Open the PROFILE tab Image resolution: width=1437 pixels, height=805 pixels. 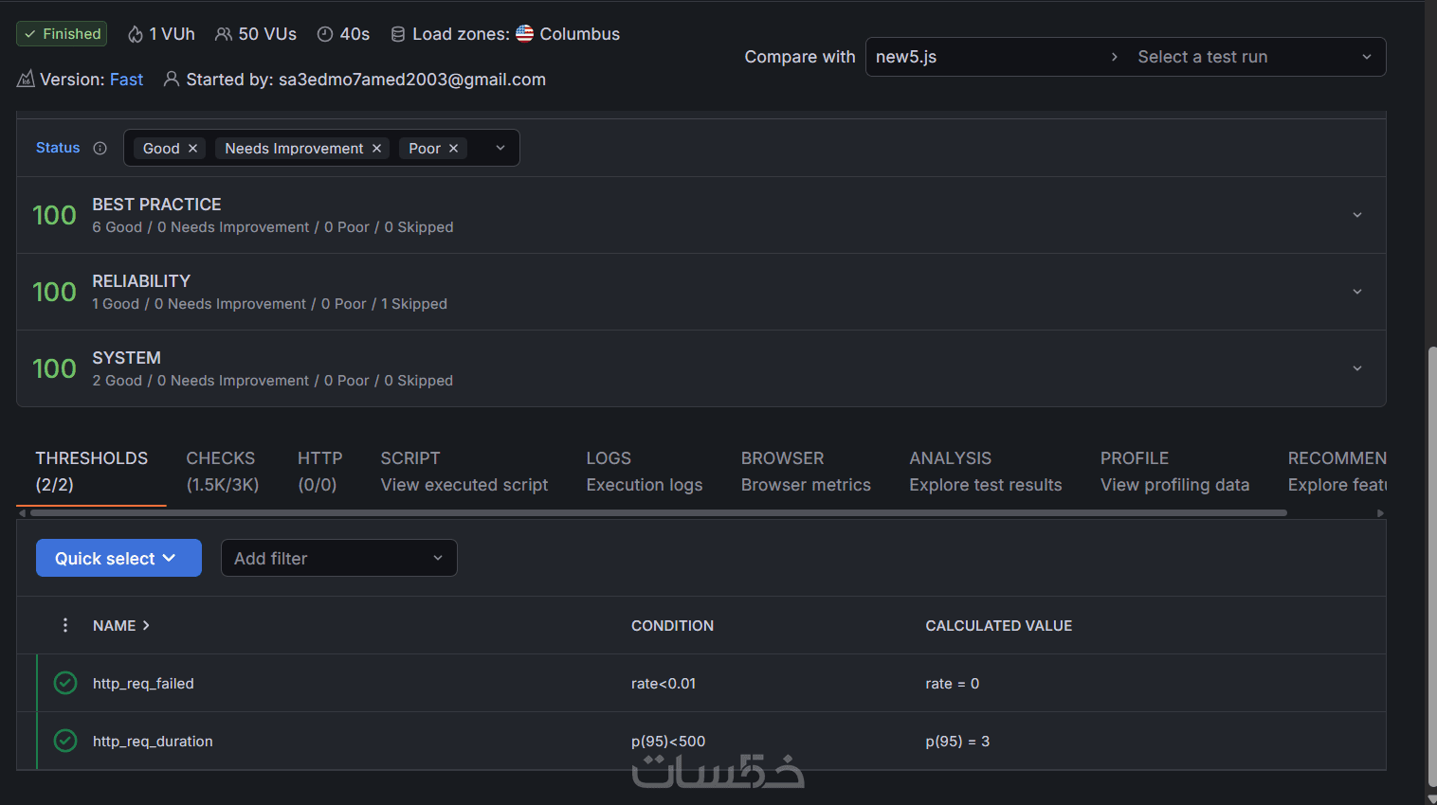[1175, 471]
